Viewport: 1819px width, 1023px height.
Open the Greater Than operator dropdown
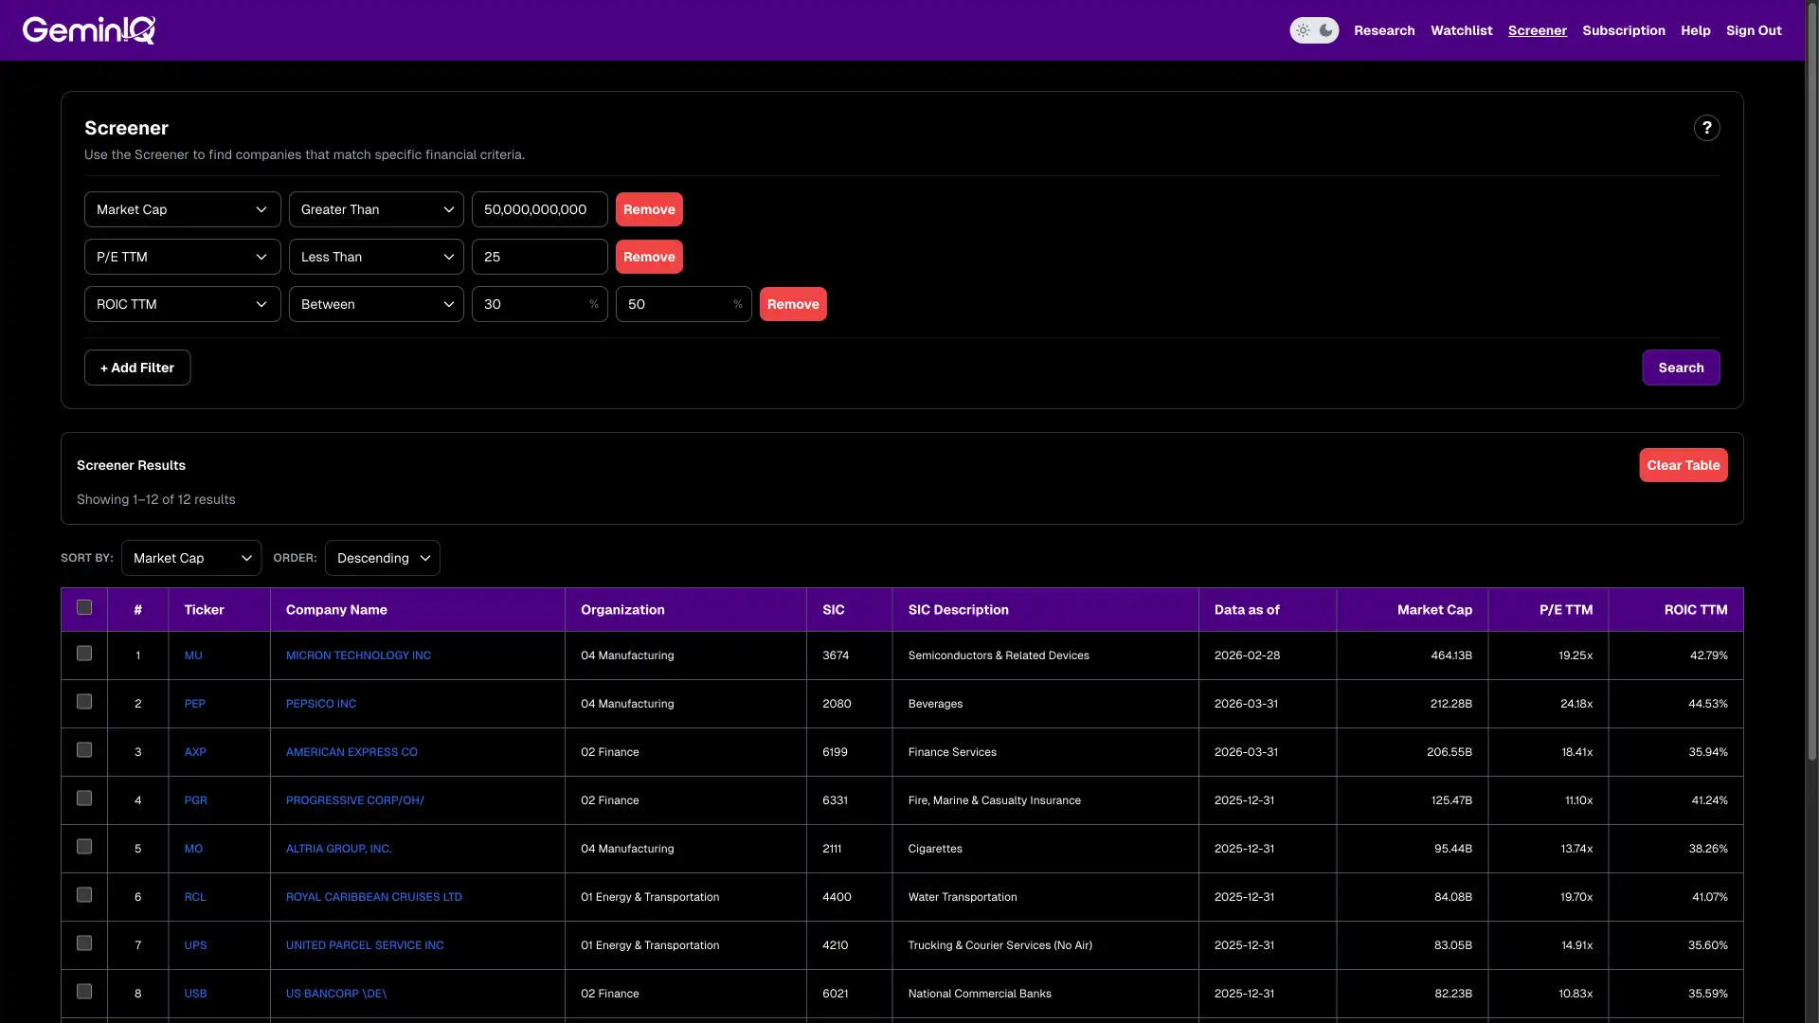coord(376,209)
